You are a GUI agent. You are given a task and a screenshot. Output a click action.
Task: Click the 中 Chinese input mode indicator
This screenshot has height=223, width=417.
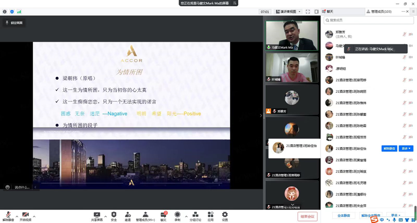[x=382, y=220]
